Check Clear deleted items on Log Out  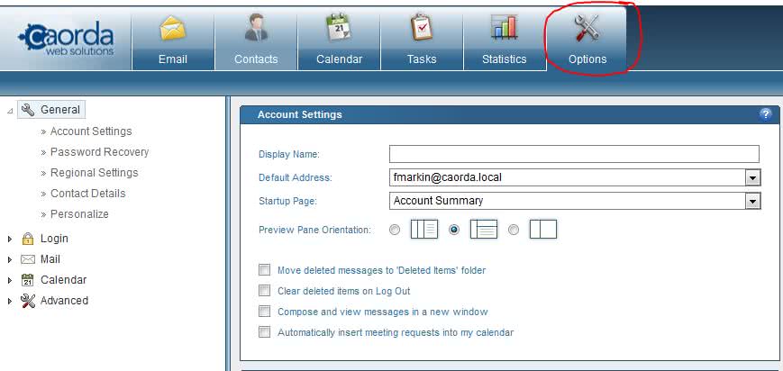click(264, 291)
